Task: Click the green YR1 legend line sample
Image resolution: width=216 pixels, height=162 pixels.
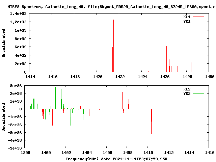Action: point(198,21)
